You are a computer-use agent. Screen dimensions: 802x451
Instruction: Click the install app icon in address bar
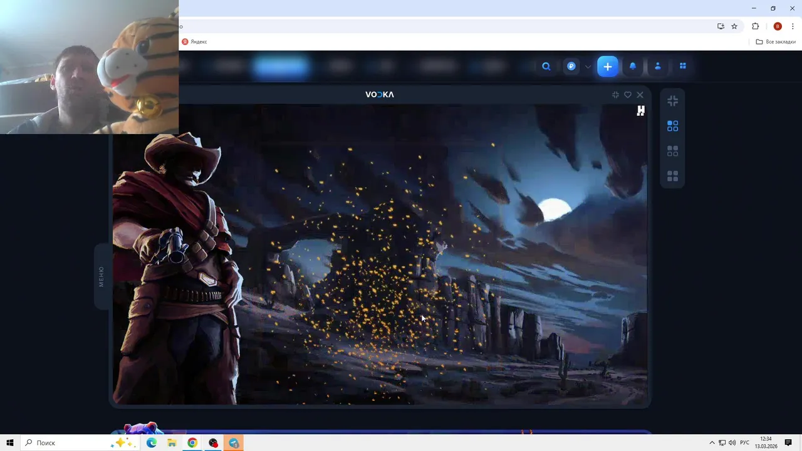721,26
